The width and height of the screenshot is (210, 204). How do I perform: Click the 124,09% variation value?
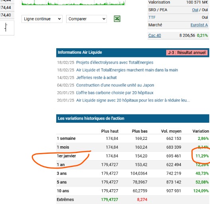tap(201, 191)
